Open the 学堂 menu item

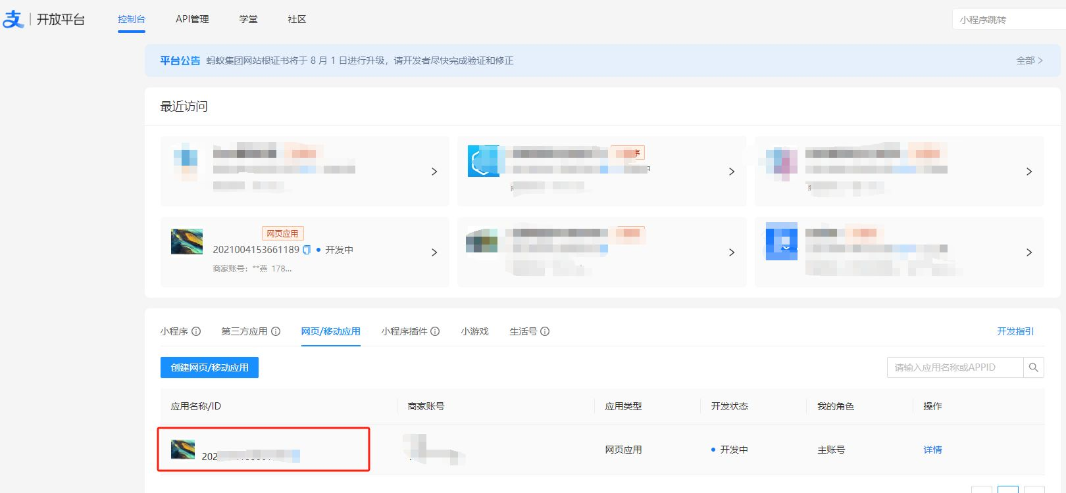click(x=248, y=19)
